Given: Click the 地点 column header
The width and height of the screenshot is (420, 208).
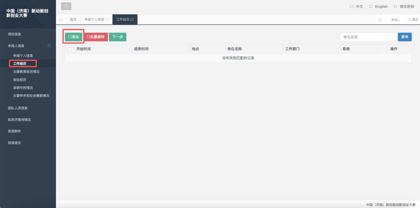Looking at the screenshot, I should click(207, 49).
